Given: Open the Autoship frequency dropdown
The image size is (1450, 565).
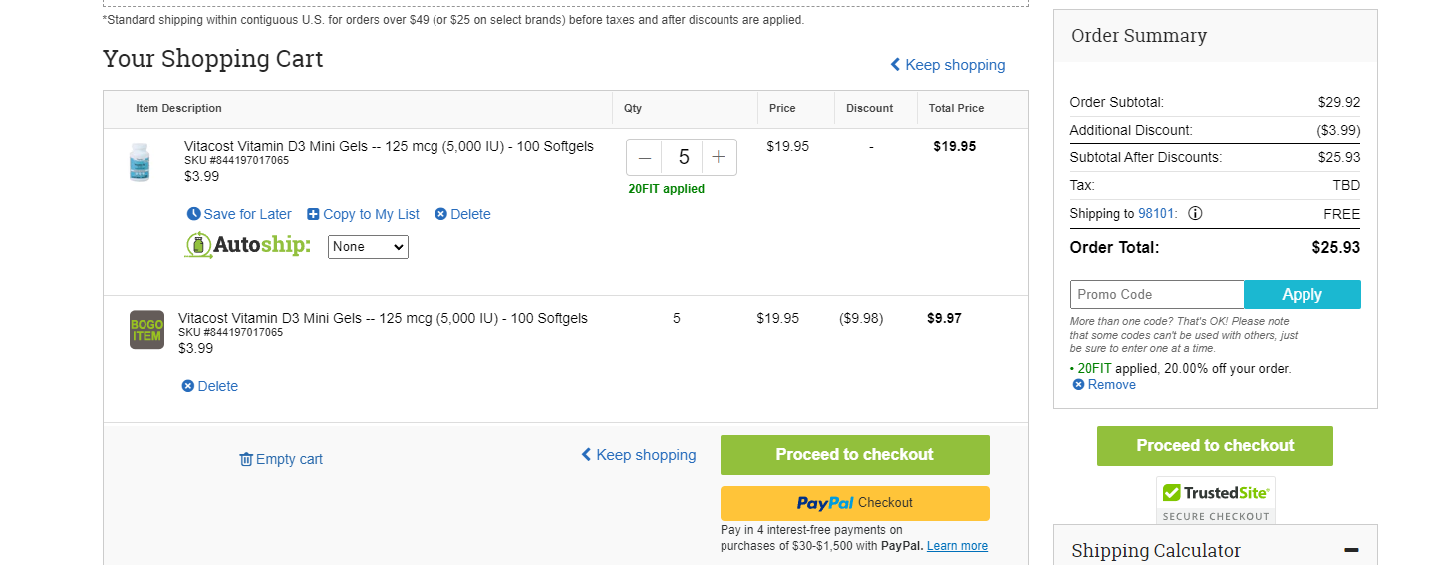Looking at the screenshot, I should (368, 246).
